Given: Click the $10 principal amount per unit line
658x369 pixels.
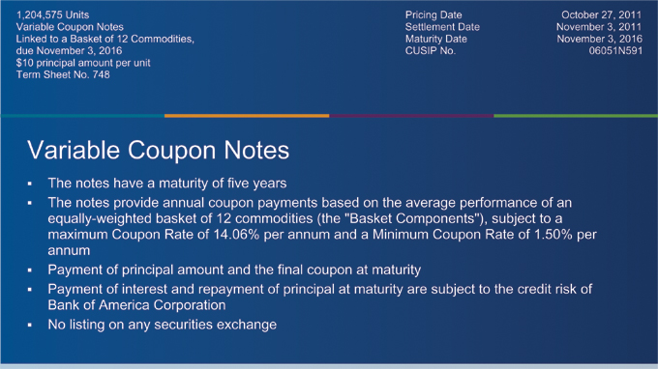Looking at the screenshot, I should (83, 63).
